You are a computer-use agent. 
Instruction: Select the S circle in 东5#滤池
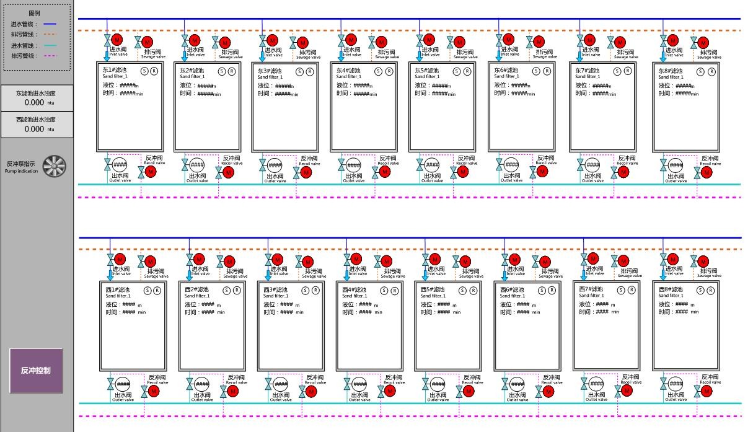point(457,71)
